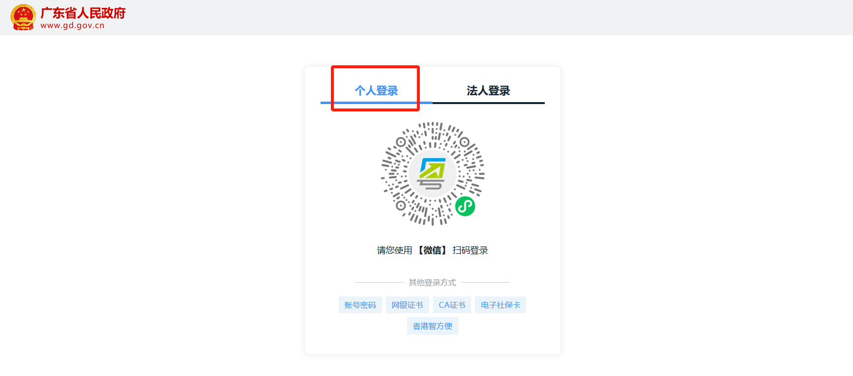Click the 其他登录方式 divider label
853x376 pixels.
click(x=433, y=282)
